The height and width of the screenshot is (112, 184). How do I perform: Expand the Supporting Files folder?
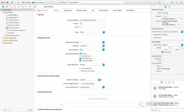pyautogui.click(x=5, y=35)
